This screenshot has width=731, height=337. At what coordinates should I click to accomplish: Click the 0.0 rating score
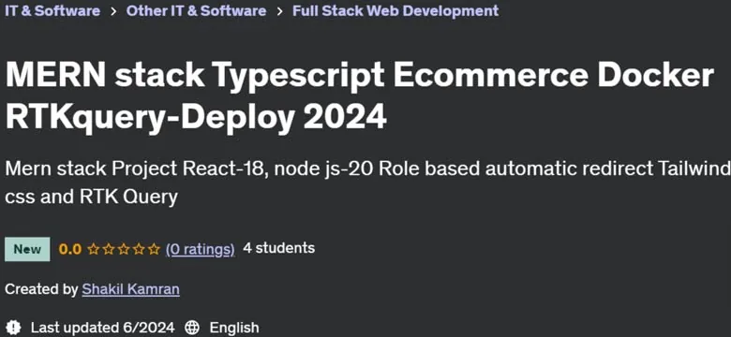(x=70, y=250)
